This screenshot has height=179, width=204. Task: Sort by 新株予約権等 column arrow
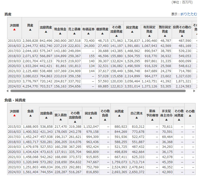pos(152,120)
